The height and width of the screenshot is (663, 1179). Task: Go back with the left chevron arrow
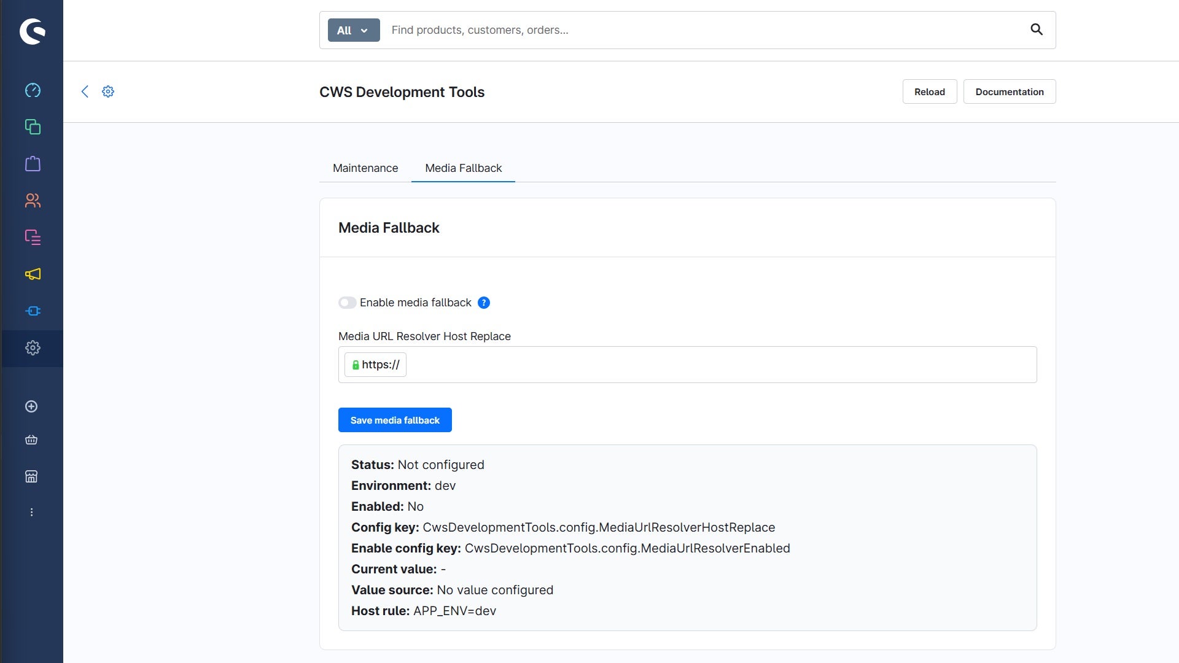click(x=85, y=91)
